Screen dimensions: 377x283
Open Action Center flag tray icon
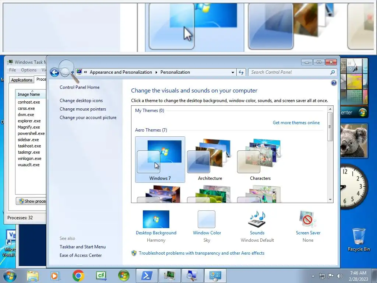click(331, 276)
